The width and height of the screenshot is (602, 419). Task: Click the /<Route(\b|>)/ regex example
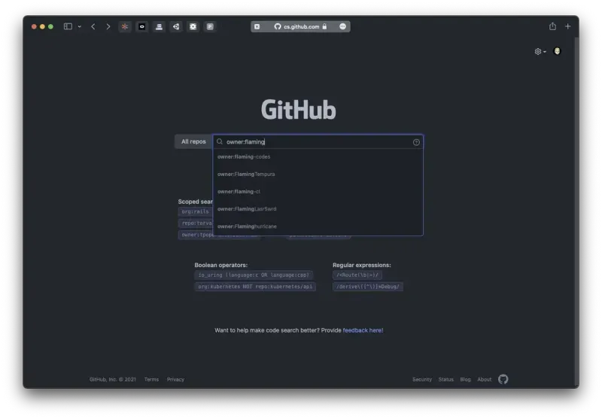[357, 275]
